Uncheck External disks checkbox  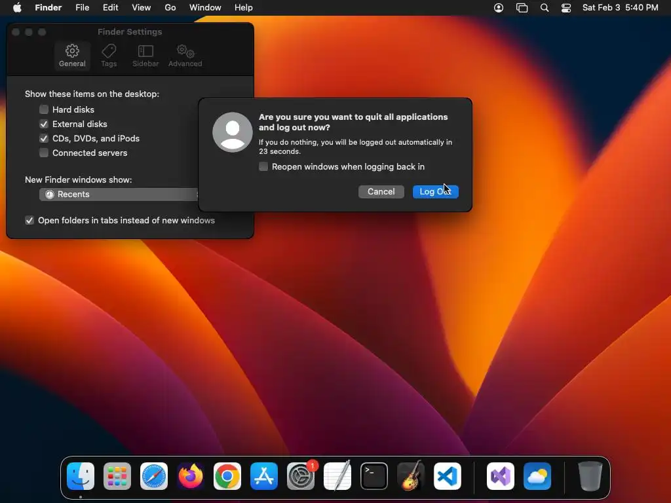tap(44, 124)
